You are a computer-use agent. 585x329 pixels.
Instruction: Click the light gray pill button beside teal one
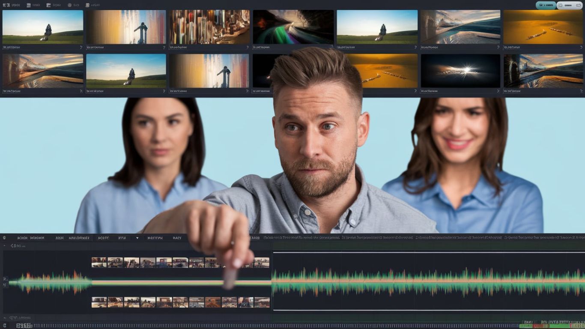570,5
